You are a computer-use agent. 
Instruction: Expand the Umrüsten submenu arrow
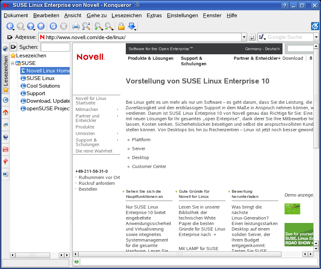[118, 134]
